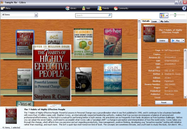Click the EAN value 9780743269513
The image size is (187, 129).
[x=172, y=61]
